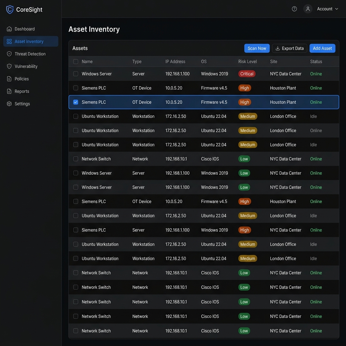Switch to Asset Inventory in the sidebar
Image resolution: width=346 pixels, height=346 pixels.
click(29, 41)
